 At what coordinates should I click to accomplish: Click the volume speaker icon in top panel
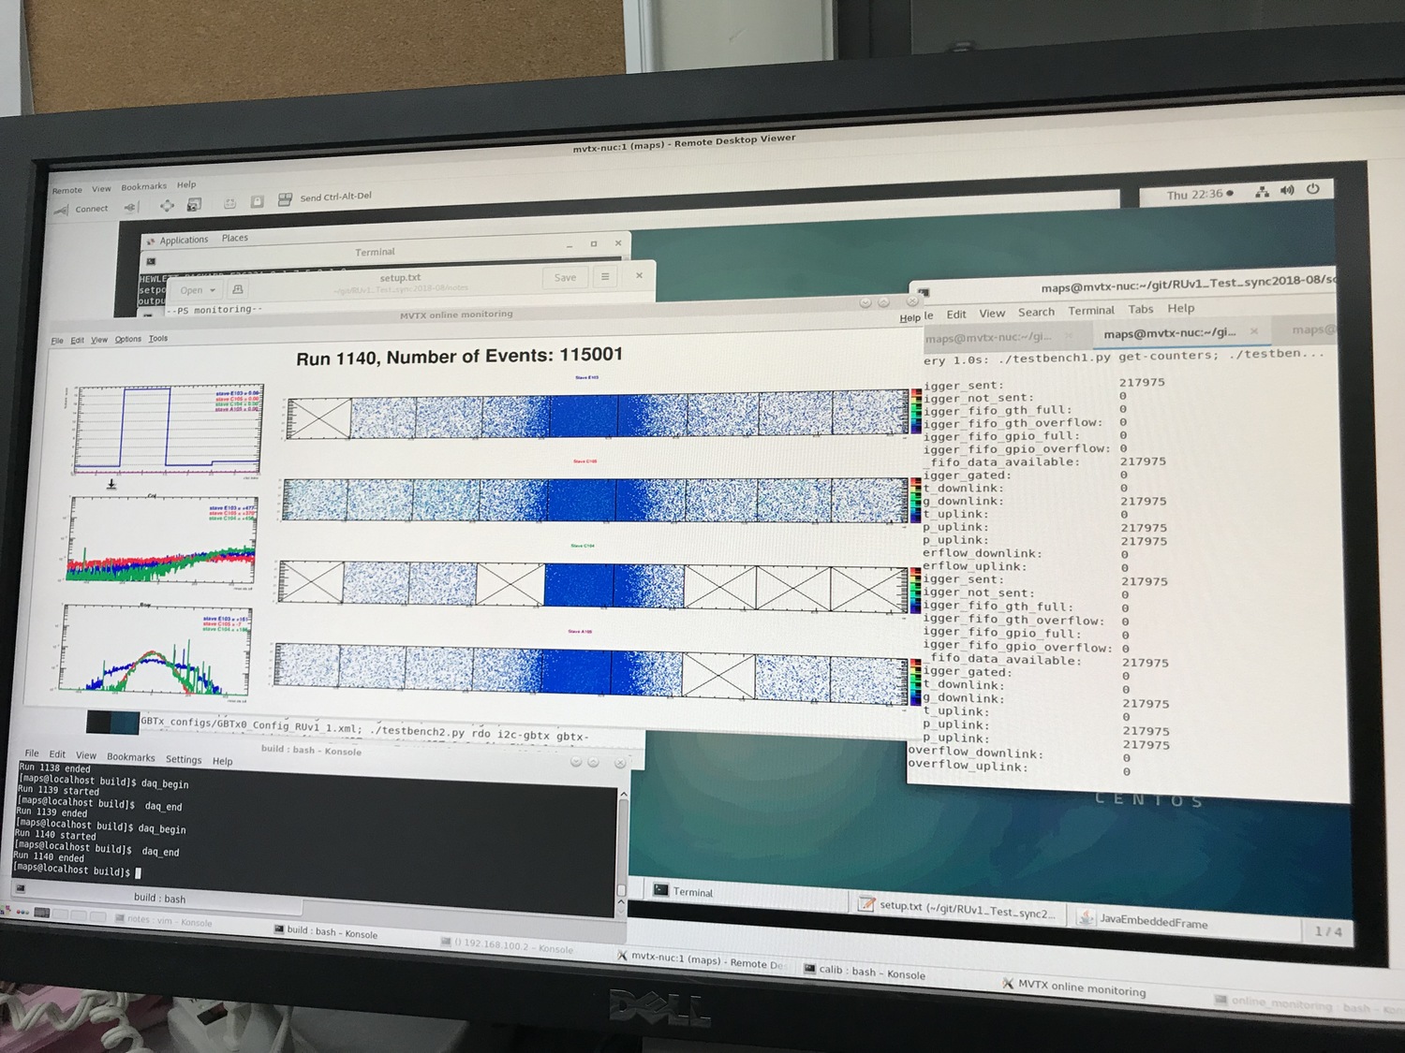[1287, 190]
